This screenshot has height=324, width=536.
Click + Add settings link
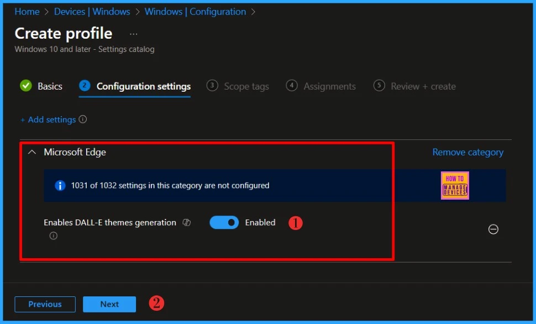[48, 119]
